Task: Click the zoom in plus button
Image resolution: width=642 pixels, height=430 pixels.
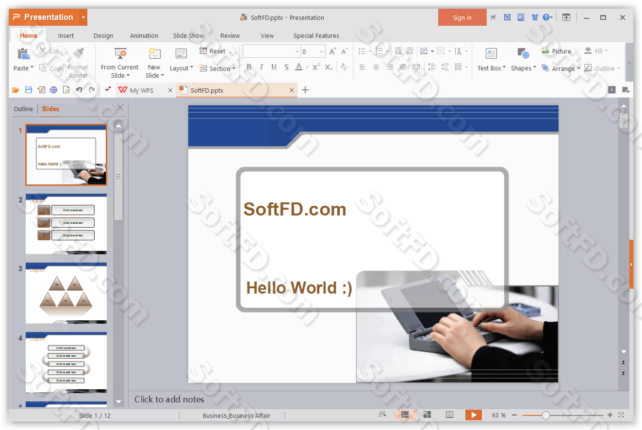Action: [x=610, y=415]
